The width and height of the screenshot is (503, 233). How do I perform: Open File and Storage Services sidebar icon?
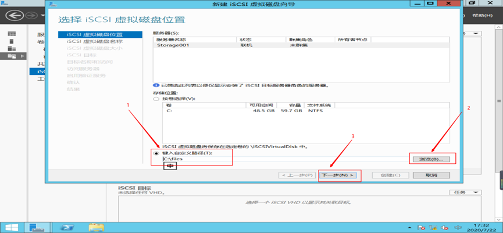pos(12,56)
